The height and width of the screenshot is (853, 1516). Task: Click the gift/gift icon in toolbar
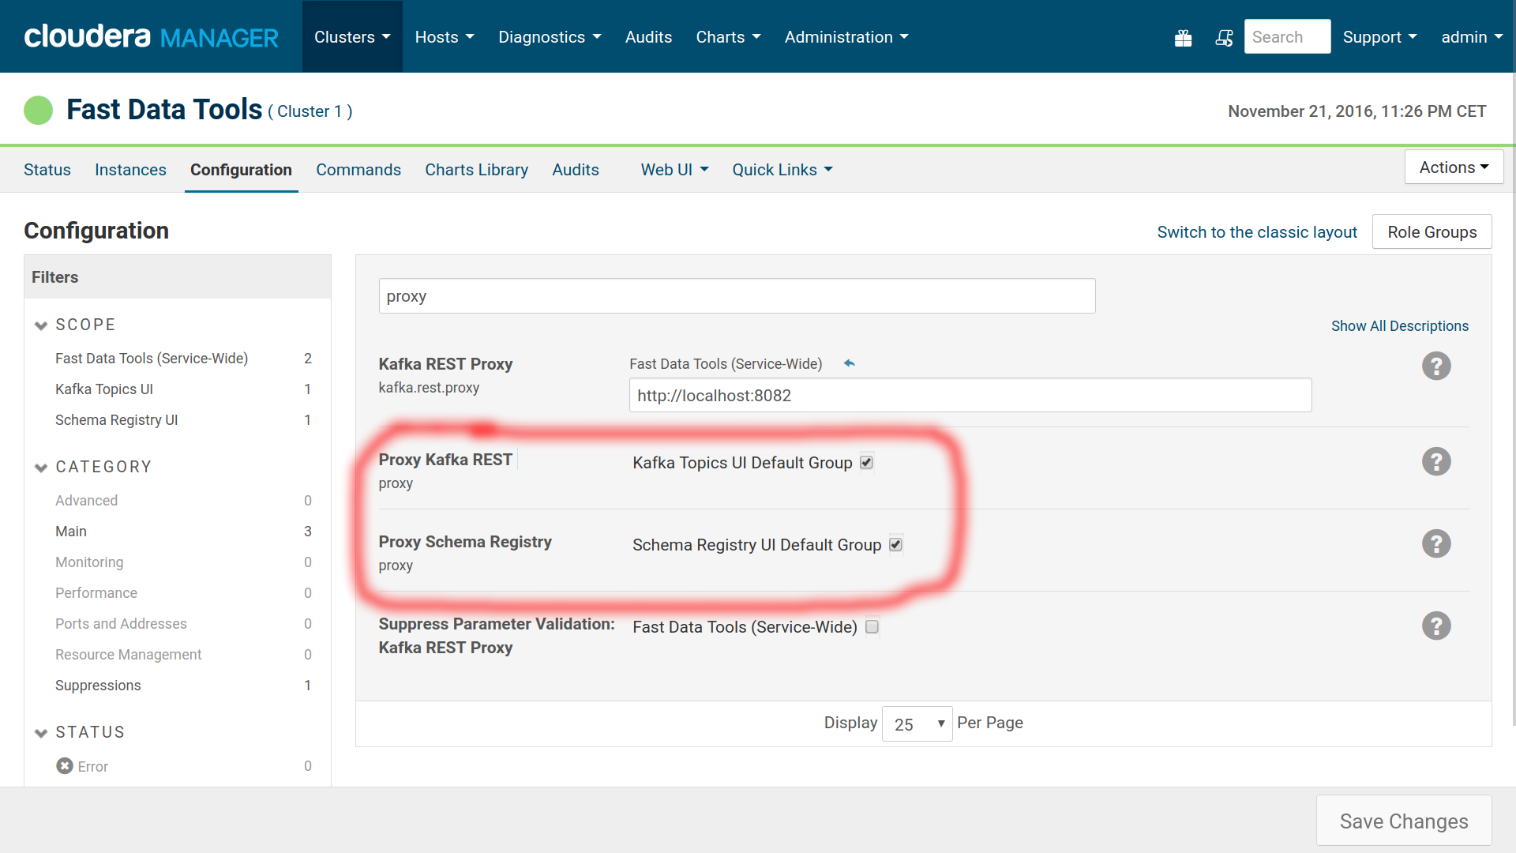tap(1183, 36)
